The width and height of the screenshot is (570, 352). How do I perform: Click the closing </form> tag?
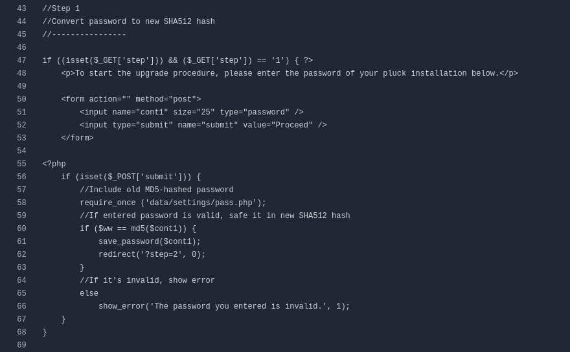(77, 138)
